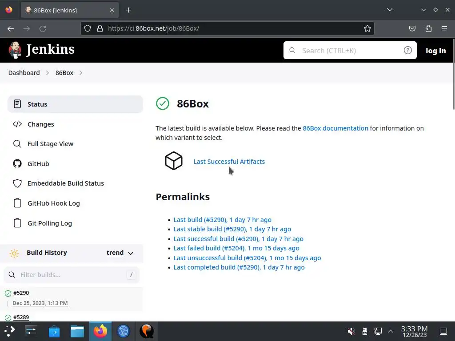Screen dimensions: 455x341
Task: Open the Full Stage View page
Action: point(50,144)
